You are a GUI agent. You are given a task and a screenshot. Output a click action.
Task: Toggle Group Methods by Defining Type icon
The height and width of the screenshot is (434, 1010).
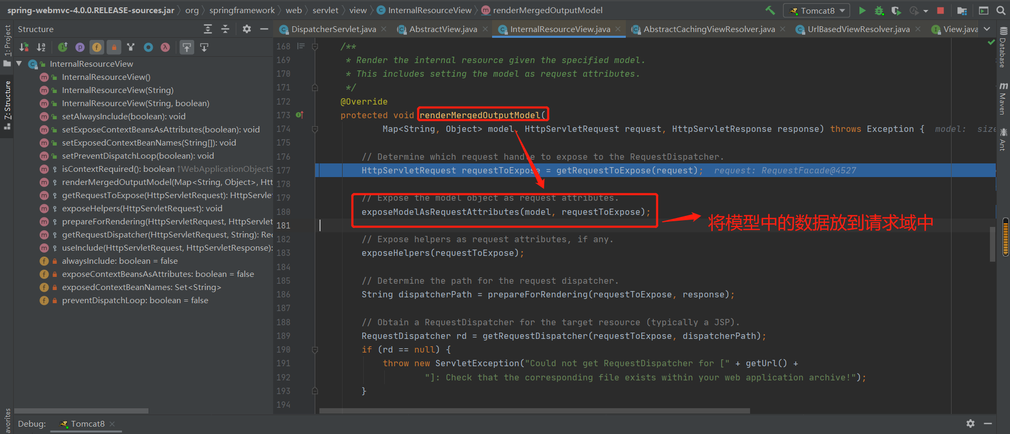[131, 47]
